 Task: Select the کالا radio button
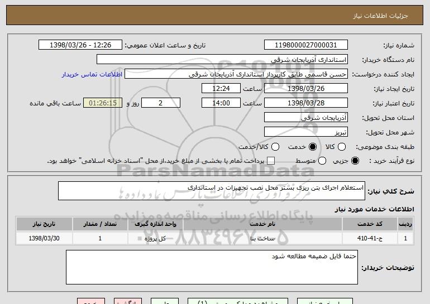[342, 147]
